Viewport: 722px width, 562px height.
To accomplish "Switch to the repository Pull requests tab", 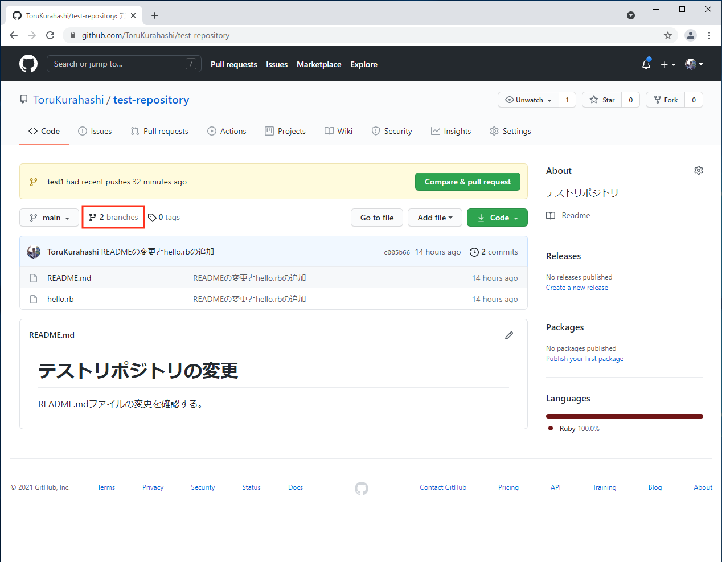I will coord(159,131).
